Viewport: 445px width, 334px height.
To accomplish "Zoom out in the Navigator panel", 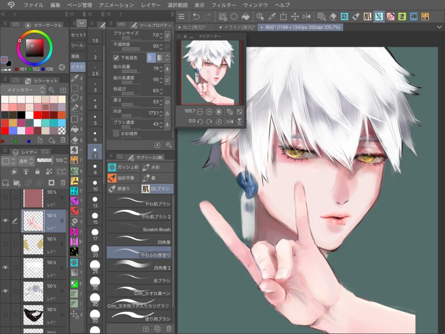I will (200, 112).
